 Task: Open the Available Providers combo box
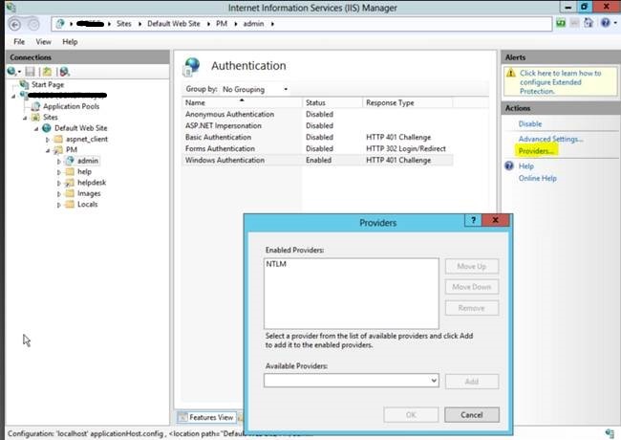click(x=352, y=381)
